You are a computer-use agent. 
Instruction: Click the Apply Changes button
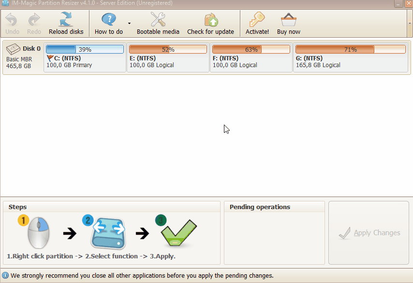pos(369,233)
